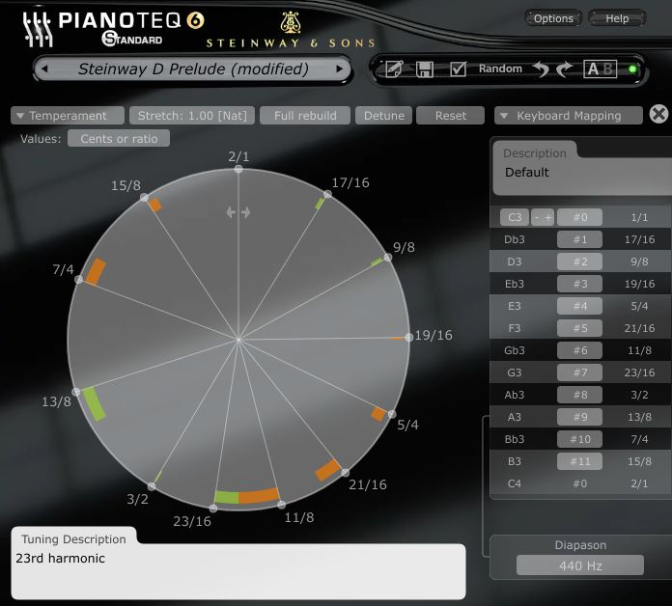Click the Full rebuild button
Image resolution: width=672 pixels, height=606 pixels.
point(305,116)
